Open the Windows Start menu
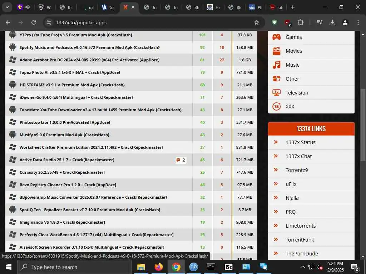The width and height of the screenshot is (366, 274). (x=9, y=267)
